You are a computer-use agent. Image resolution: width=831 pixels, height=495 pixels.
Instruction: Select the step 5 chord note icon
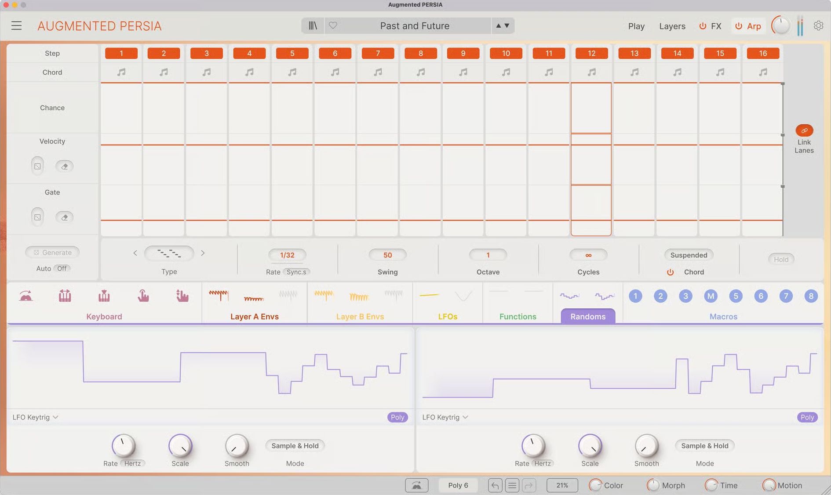coord(292,72)
